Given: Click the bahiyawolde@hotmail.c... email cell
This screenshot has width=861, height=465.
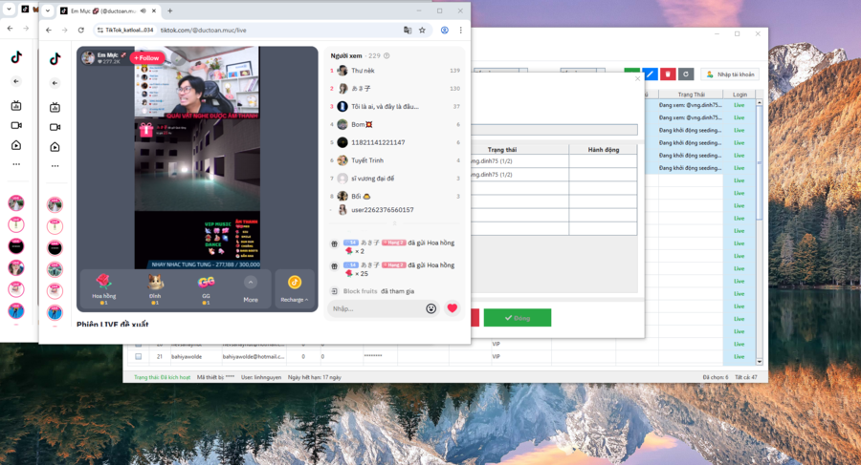Looking at the screenshot, I should pos(254,356).
